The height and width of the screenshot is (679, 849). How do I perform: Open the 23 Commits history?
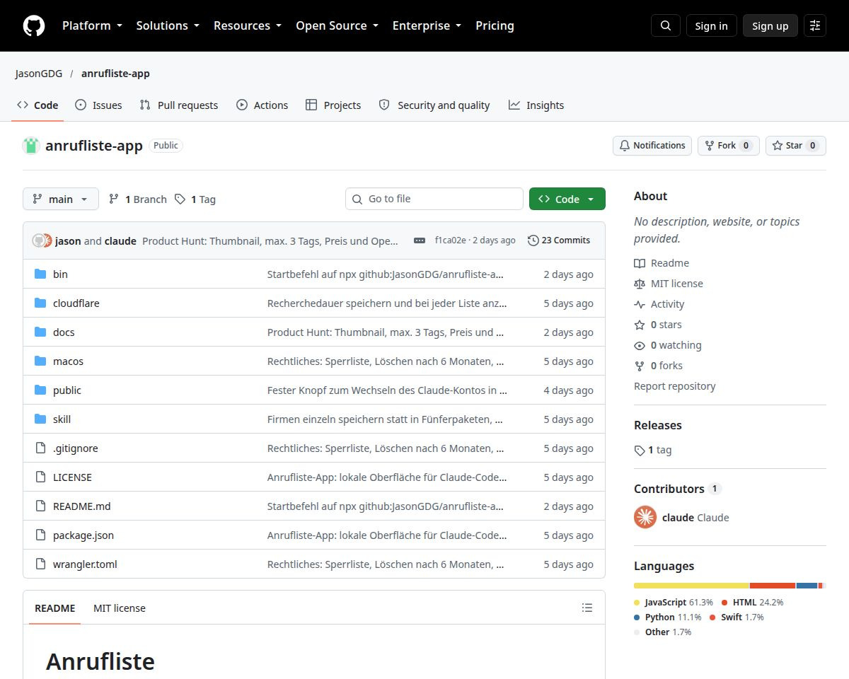(559, 240)
